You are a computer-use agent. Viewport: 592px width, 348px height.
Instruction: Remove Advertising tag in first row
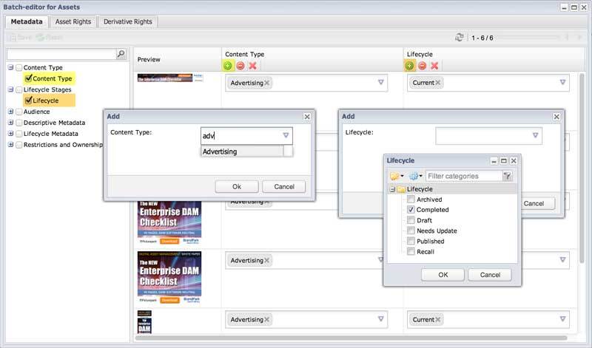267,83
